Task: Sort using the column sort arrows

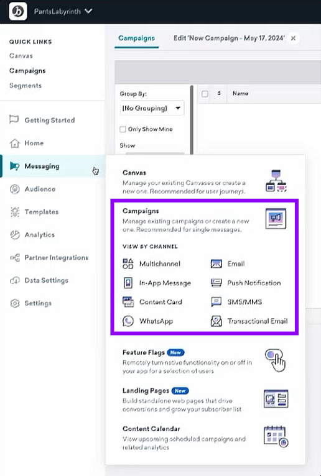Action: [x=219, y=93]
